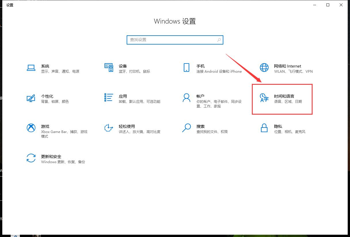Image resolution: width=350 pixels, height=237 pixels.
Task: Select the 帐户 category title
Action: pyautogui.click(x=201, y=96)
